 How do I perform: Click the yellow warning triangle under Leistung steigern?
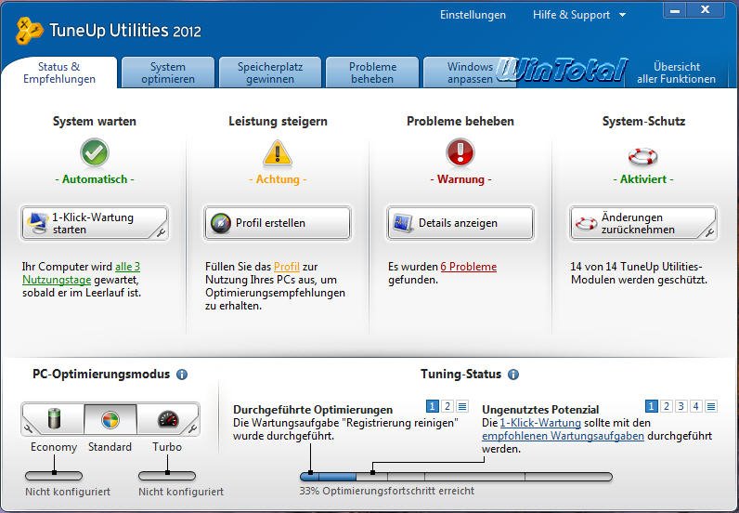(278, 152)
